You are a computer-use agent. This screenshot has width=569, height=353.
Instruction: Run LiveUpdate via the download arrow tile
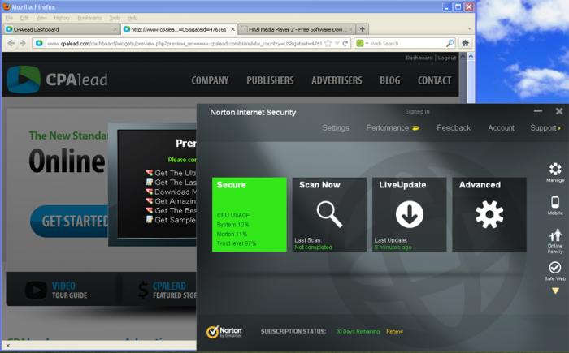click(410, 214)
